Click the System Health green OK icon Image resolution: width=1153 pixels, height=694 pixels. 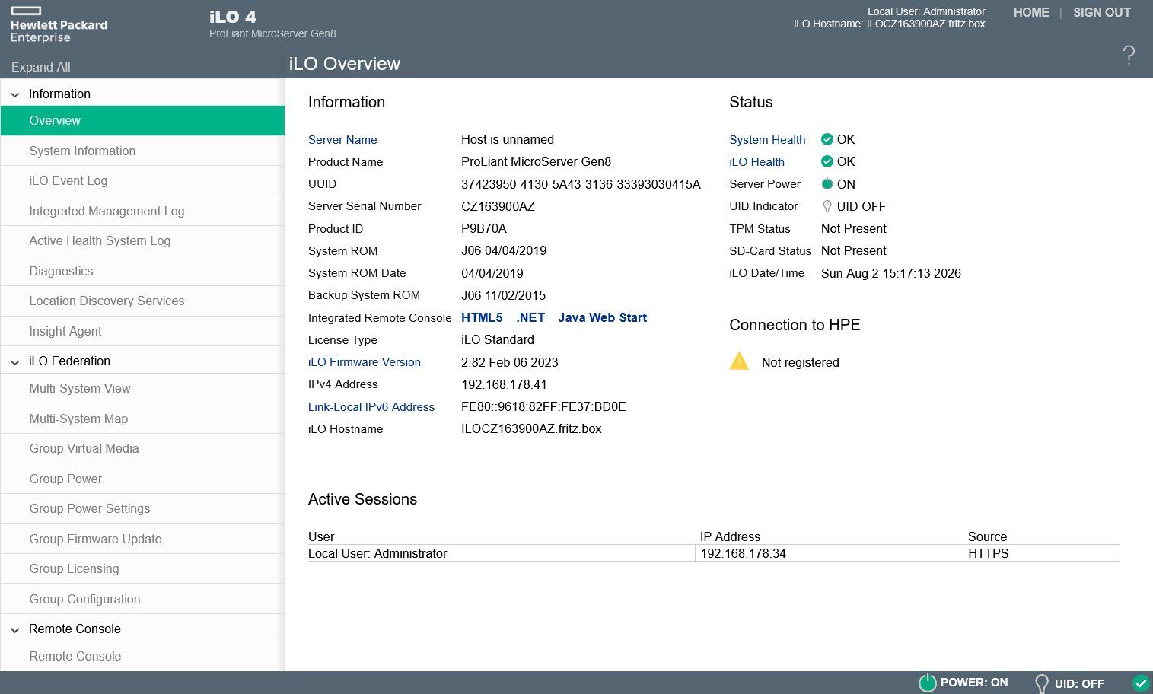827,139
